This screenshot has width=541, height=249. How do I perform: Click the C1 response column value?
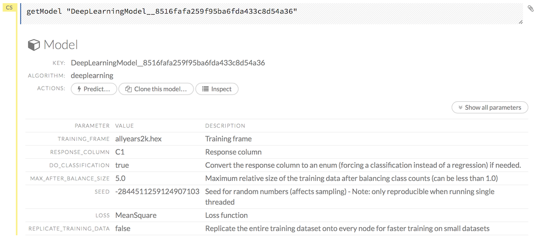click(120, 152)
